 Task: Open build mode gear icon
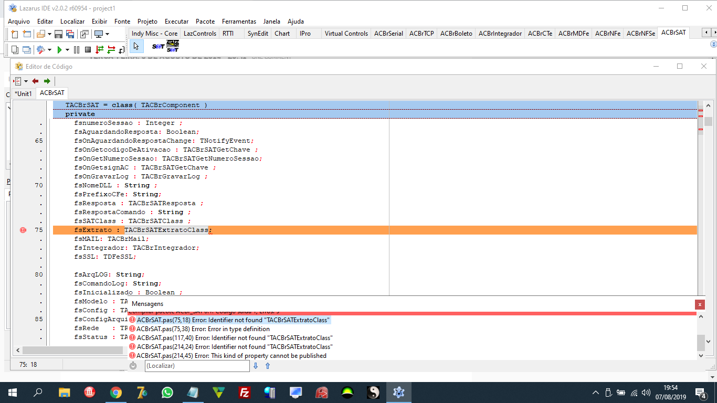[x=41, y=50]
